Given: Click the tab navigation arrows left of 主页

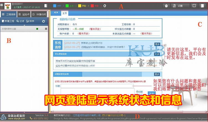Looking at the screenshot, I should click(x=56, y=13).
